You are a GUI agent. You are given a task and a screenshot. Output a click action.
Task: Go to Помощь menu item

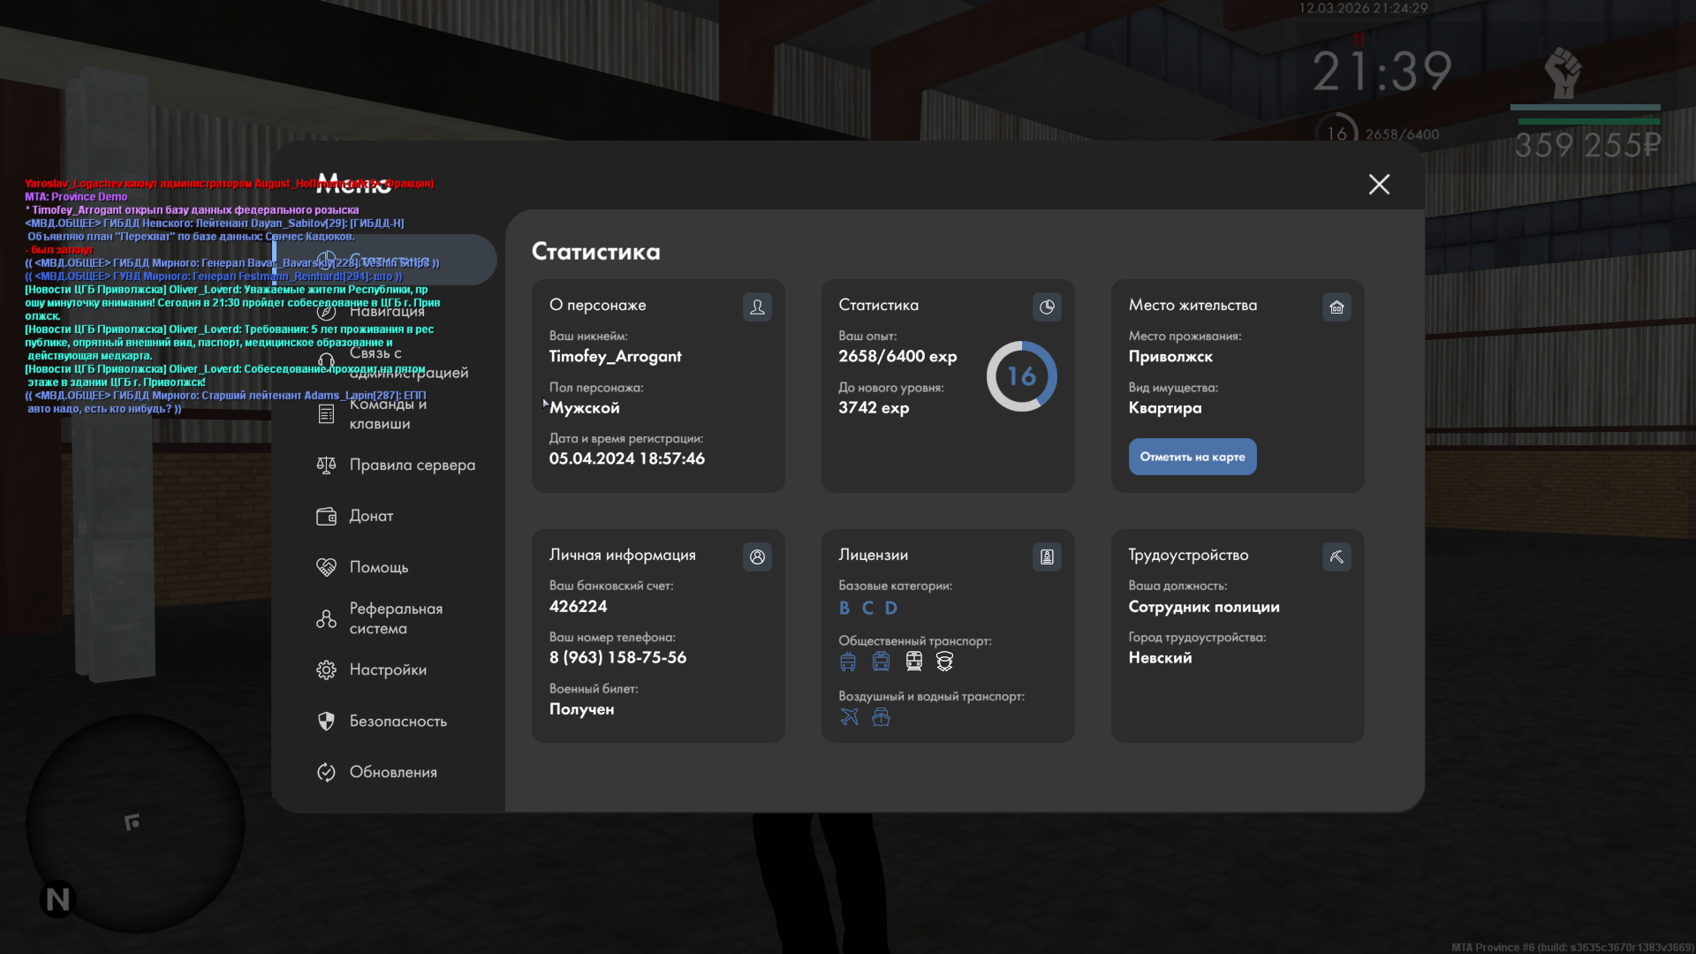tap(378, 567)
